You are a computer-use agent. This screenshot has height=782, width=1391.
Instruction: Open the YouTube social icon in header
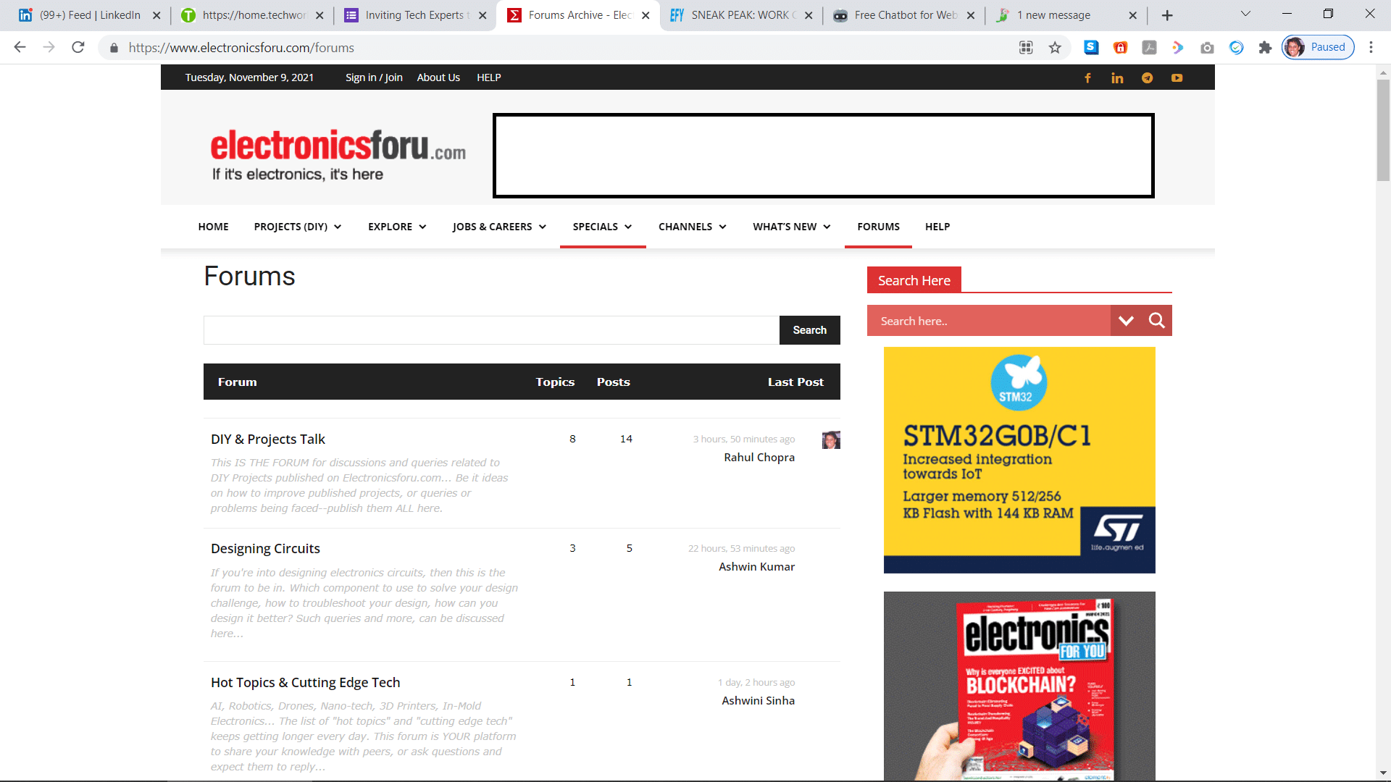(1177, 78)
